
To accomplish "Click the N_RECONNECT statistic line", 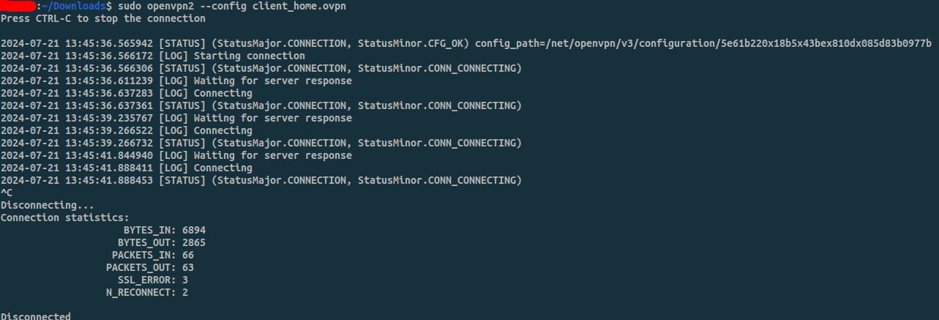I will coord(147,292).
